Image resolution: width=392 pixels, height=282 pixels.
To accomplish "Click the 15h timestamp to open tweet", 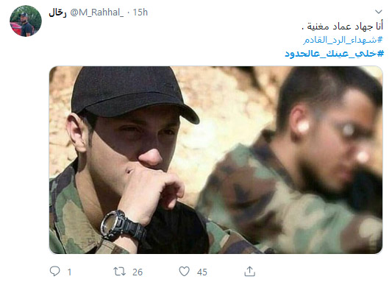I will tap(140, 13).
